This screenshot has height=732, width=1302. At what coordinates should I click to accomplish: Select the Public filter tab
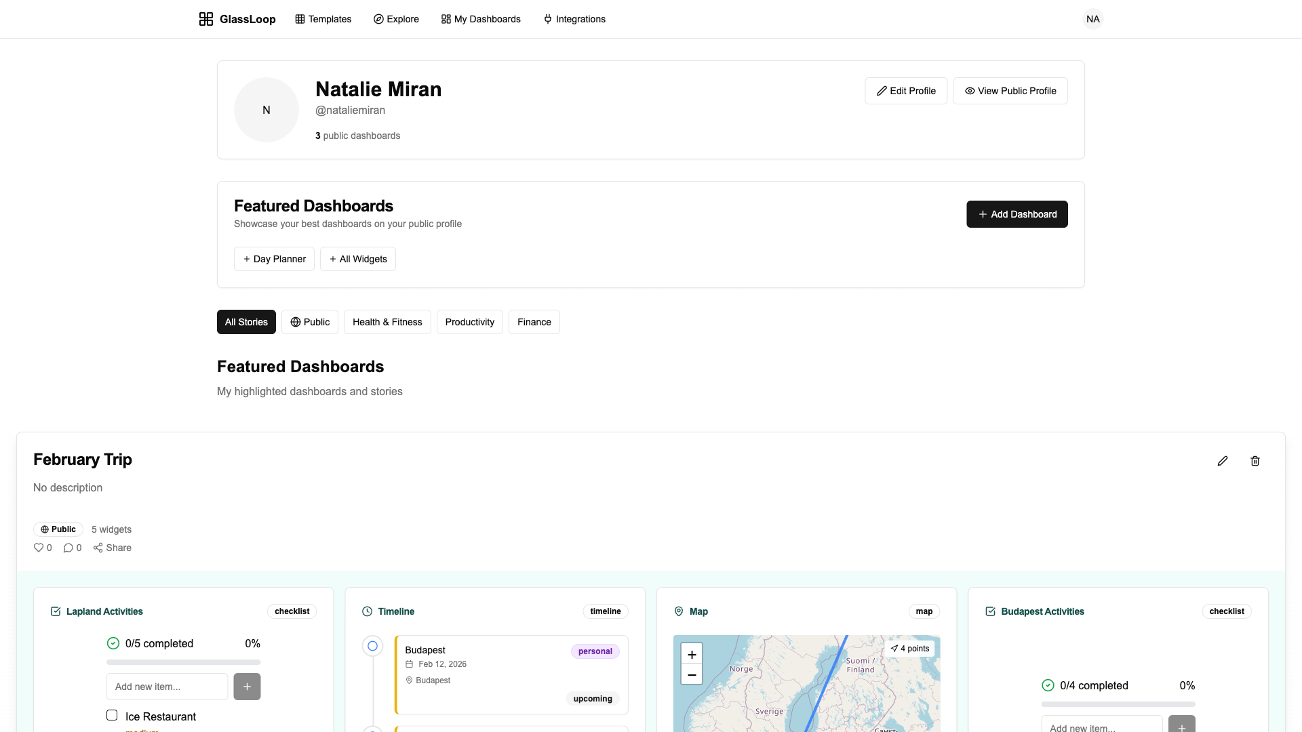(x=310, y=322)
